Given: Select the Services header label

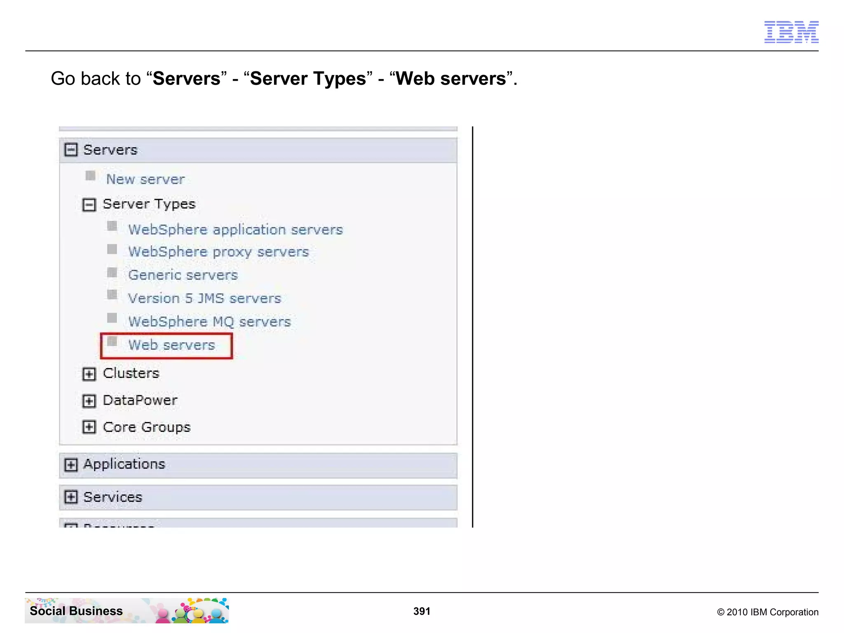Looking at the screenshot, I should point(113,497).
